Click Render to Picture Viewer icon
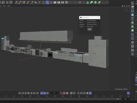This screenshot has width=137, height=103. point(59,2)
